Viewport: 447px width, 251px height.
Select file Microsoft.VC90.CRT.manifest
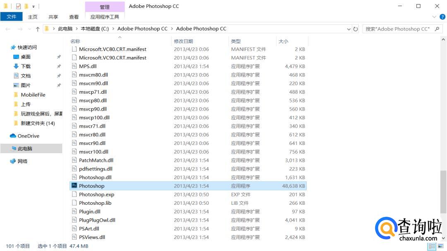[x=113, y=58]
